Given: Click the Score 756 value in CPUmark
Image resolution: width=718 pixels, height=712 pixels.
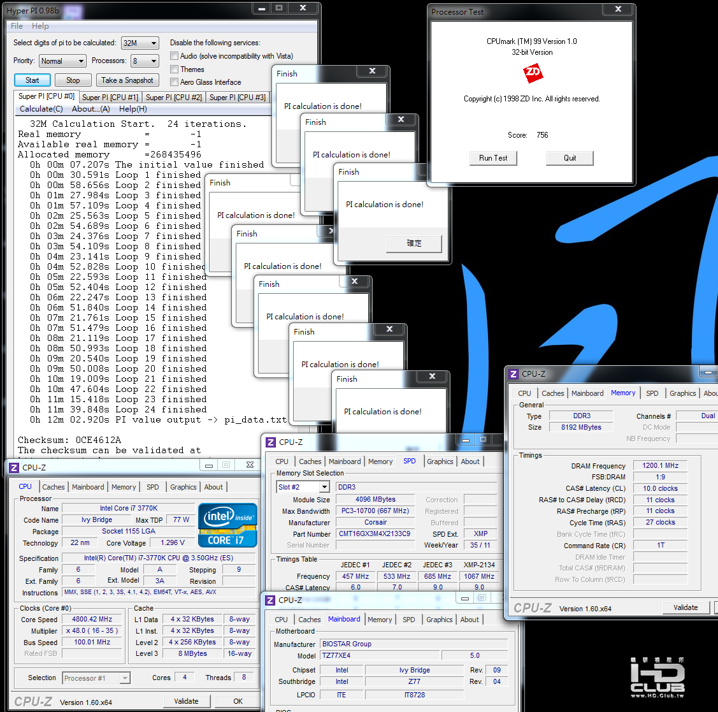Looking at the screenshot, I should [x=542, y=135].
